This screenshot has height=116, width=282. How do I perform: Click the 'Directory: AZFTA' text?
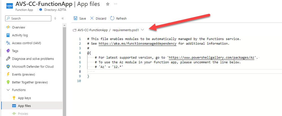[55, 10]
